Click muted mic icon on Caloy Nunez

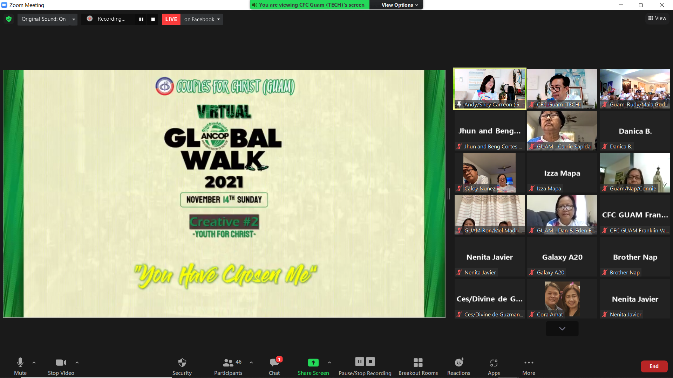459,188
